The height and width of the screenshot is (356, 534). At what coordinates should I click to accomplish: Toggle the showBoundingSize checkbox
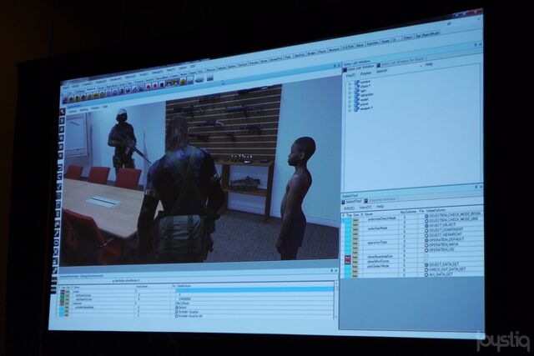tap(426, 255)
